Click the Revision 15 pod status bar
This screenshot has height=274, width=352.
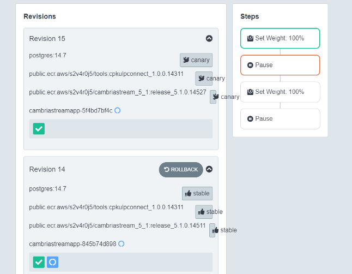point(121,129)
